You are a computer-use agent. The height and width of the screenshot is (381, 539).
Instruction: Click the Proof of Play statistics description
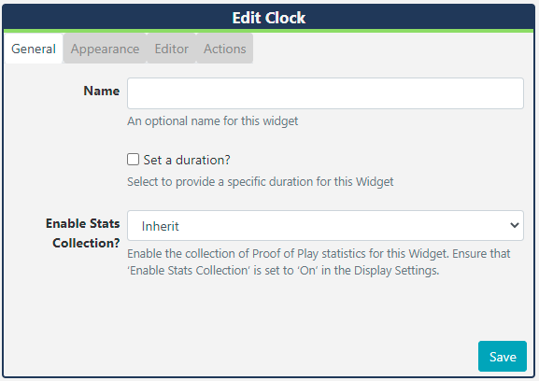pos(319,261)
